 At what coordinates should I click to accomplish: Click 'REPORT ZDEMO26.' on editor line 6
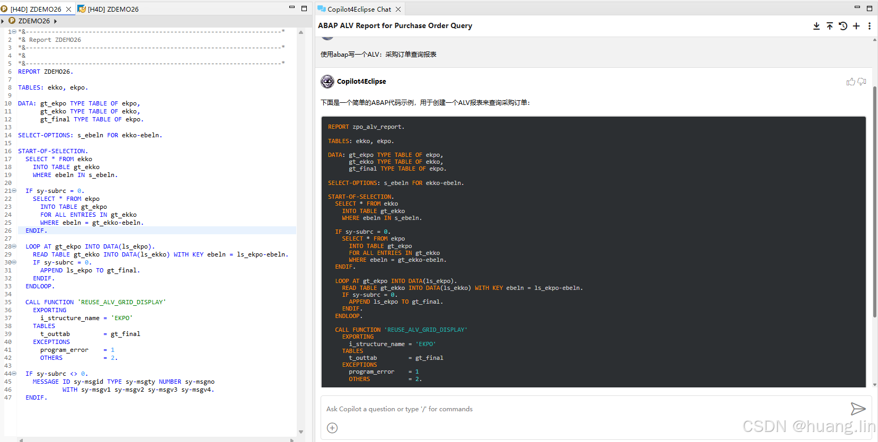(46, 72)
